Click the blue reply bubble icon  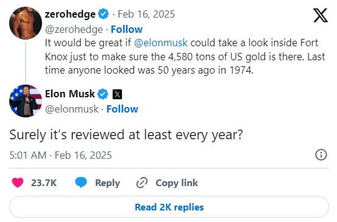[x=81, y=182]
